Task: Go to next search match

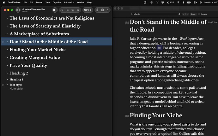Action: point(187,14)
